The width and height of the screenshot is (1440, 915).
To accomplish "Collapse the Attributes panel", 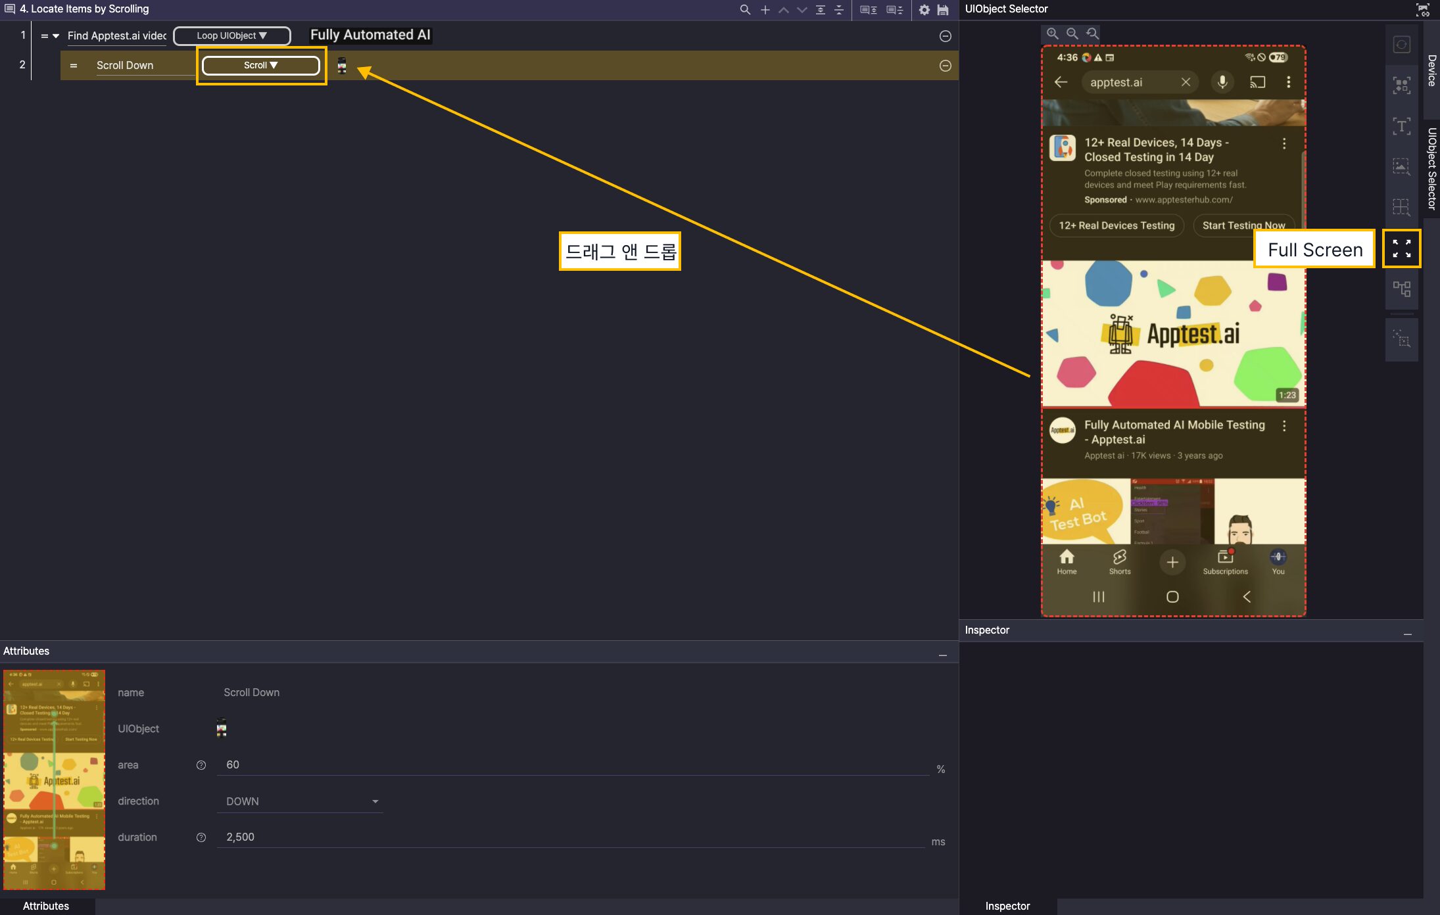I will (943, 655).
